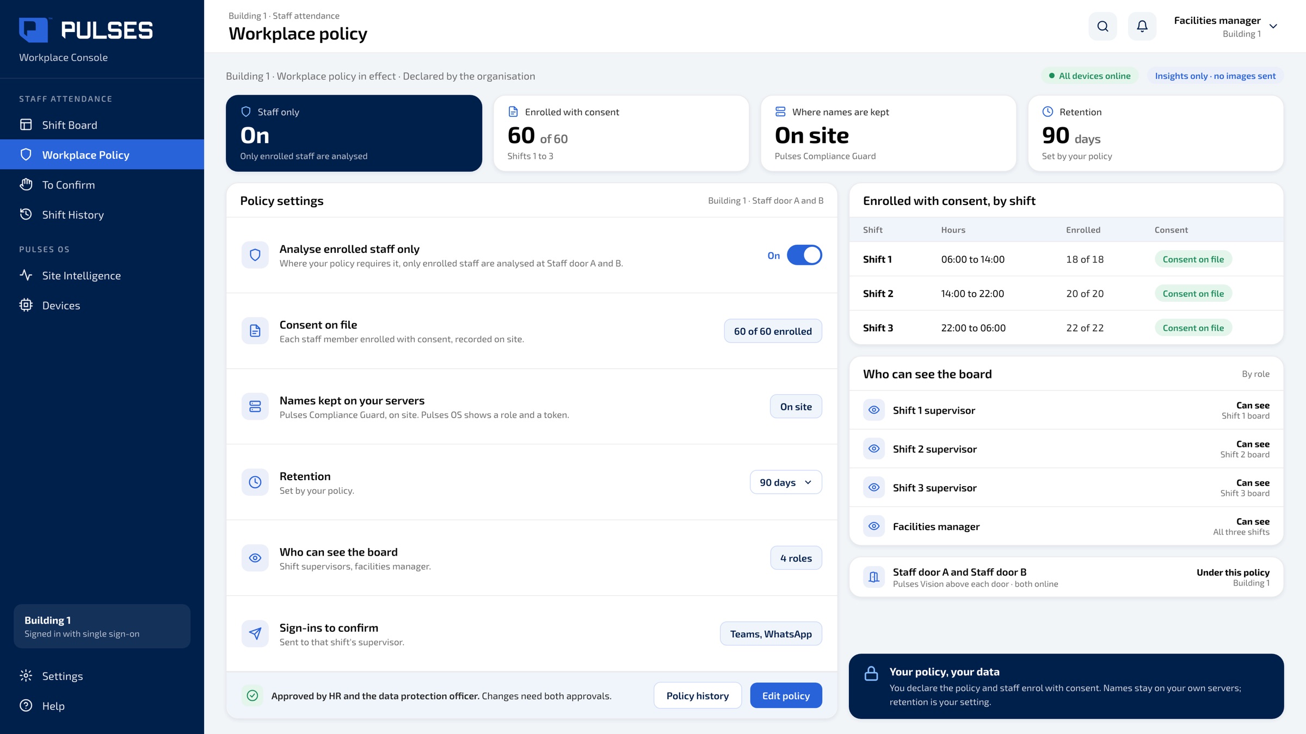Select Workplace Policy in sidebar
This screenshot has height=734, width=1306.
102,154
